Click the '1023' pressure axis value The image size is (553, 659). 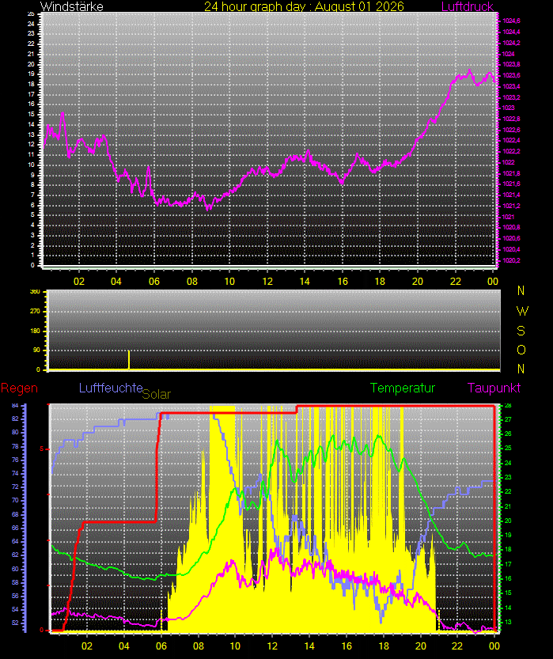(x=508, y=108)
